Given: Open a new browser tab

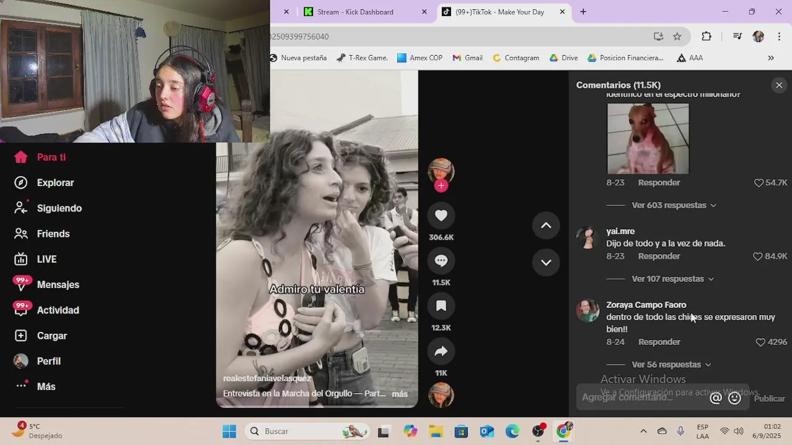Looking at the screenshot, I should pos(583,12).
